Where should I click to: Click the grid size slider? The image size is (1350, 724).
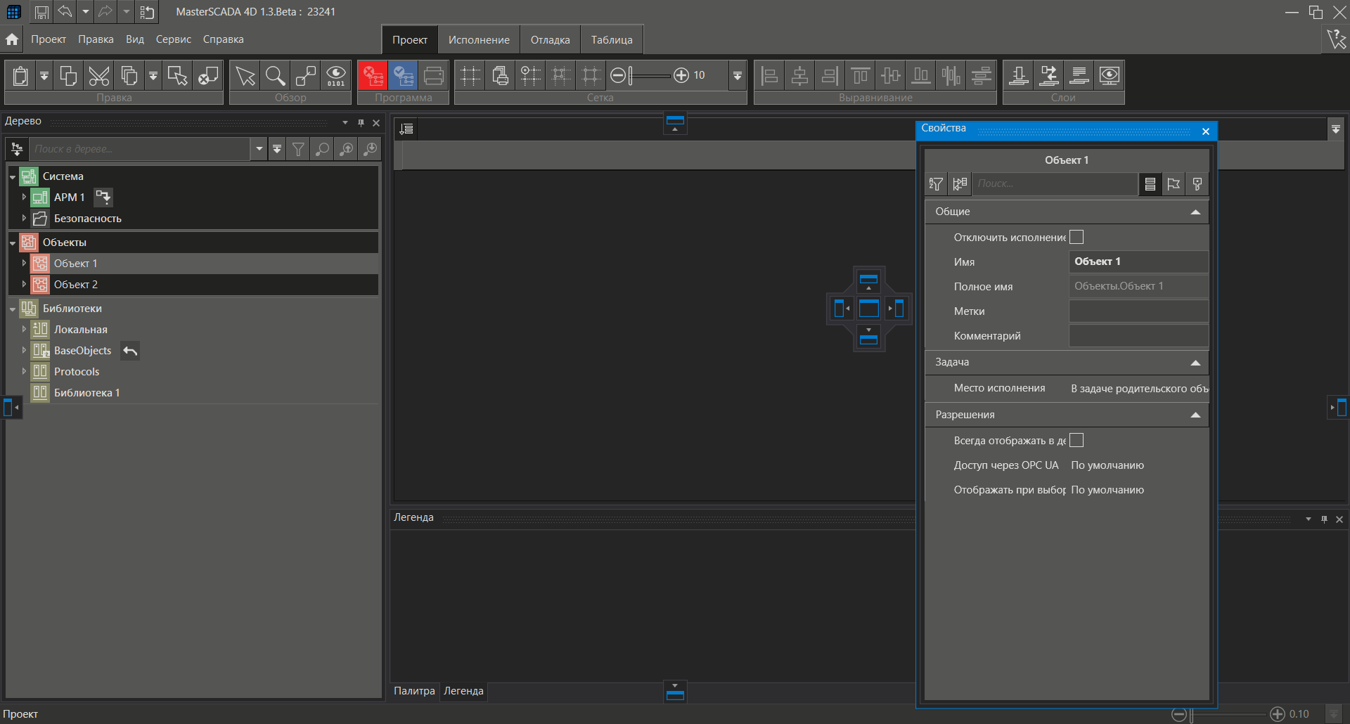click(x=650, y=76)
